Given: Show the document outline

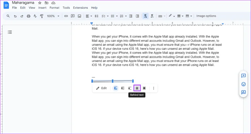Looking at the screenshot, I should coord(10,32).
